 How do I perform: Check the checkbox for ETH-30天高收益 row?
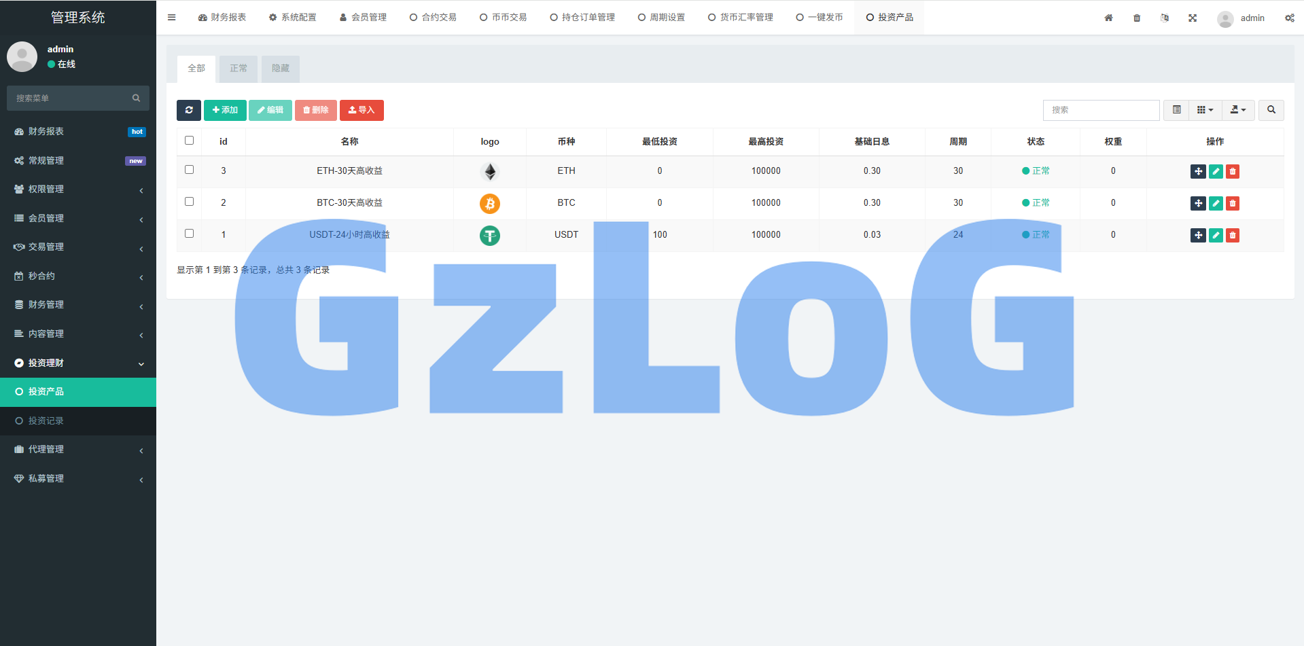point(190,170)
